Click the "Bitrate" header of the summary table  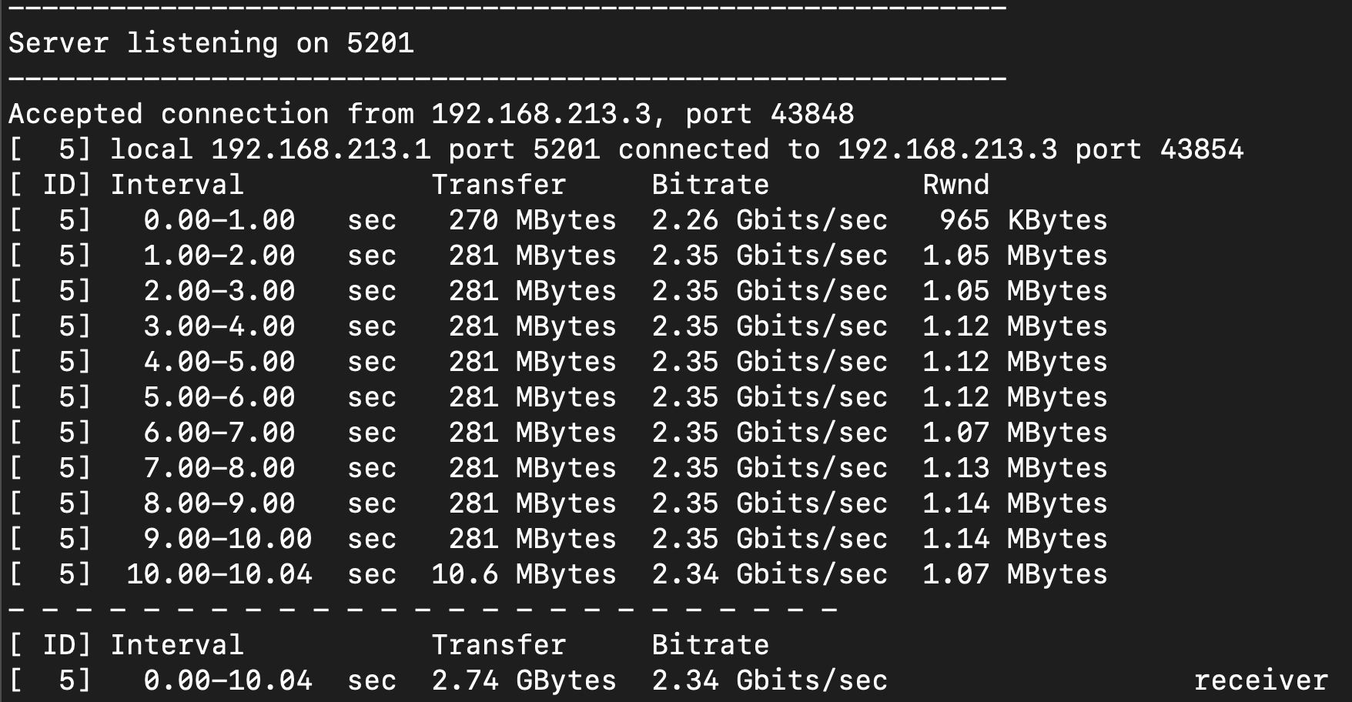710,645
